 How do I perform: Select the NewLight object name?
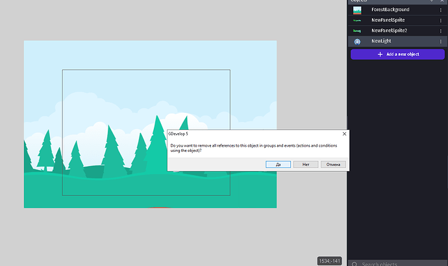(x=382, y=42)
